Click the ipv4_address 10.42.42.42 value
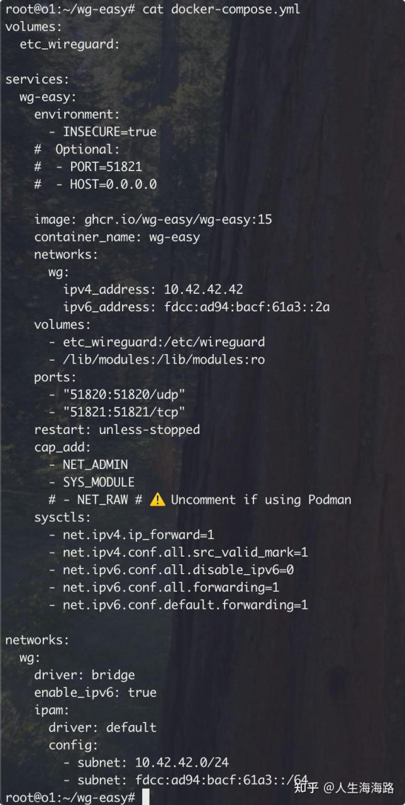The height and width of the screenshot is (805, 405). click(203, 289)
